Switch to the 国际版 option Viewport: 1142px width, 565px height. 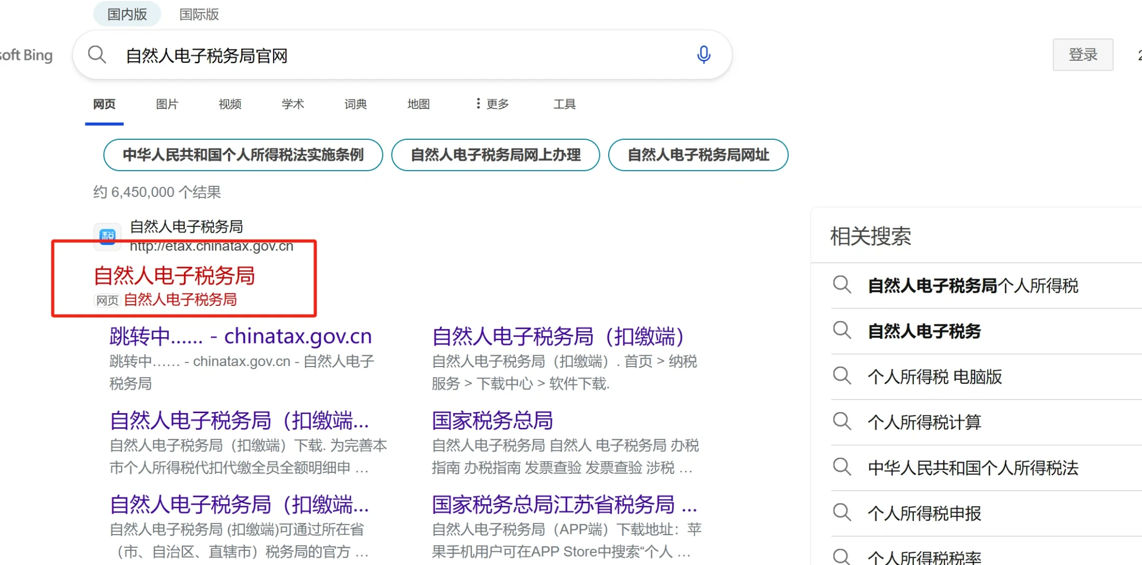tap(199, 14)
